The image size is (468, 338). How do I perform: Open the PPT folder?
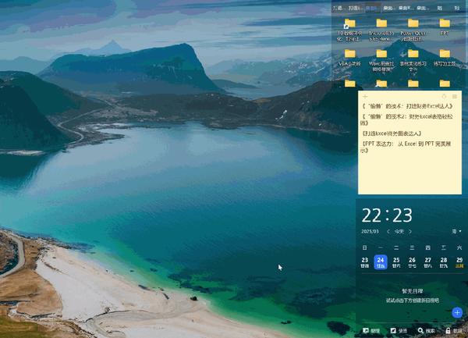click(445, 27)
